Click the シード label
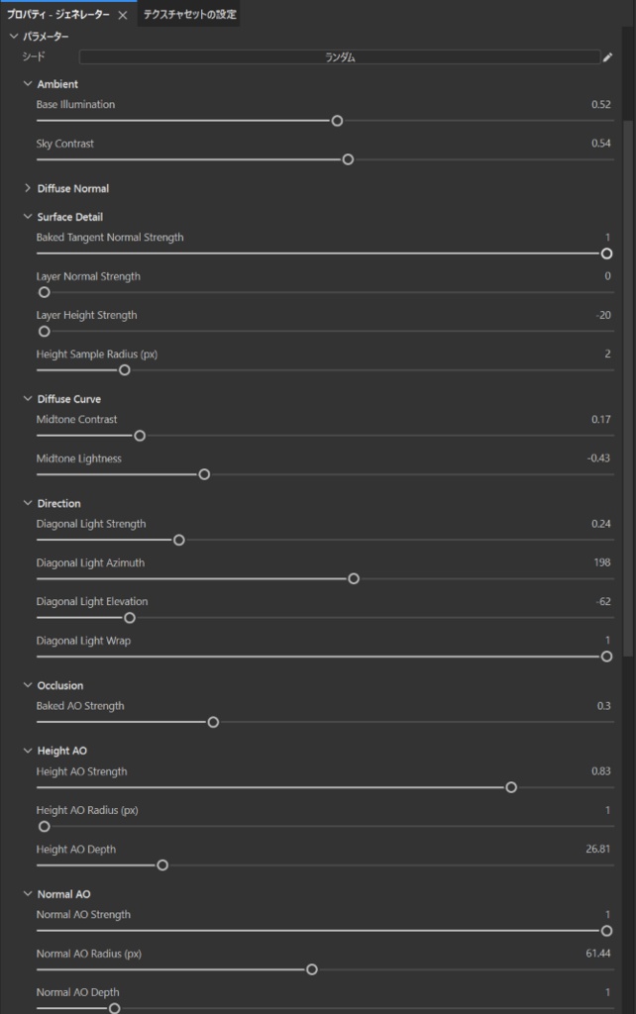The height and width of the screenshot is (1014, 636). click(x=33, y=56)
